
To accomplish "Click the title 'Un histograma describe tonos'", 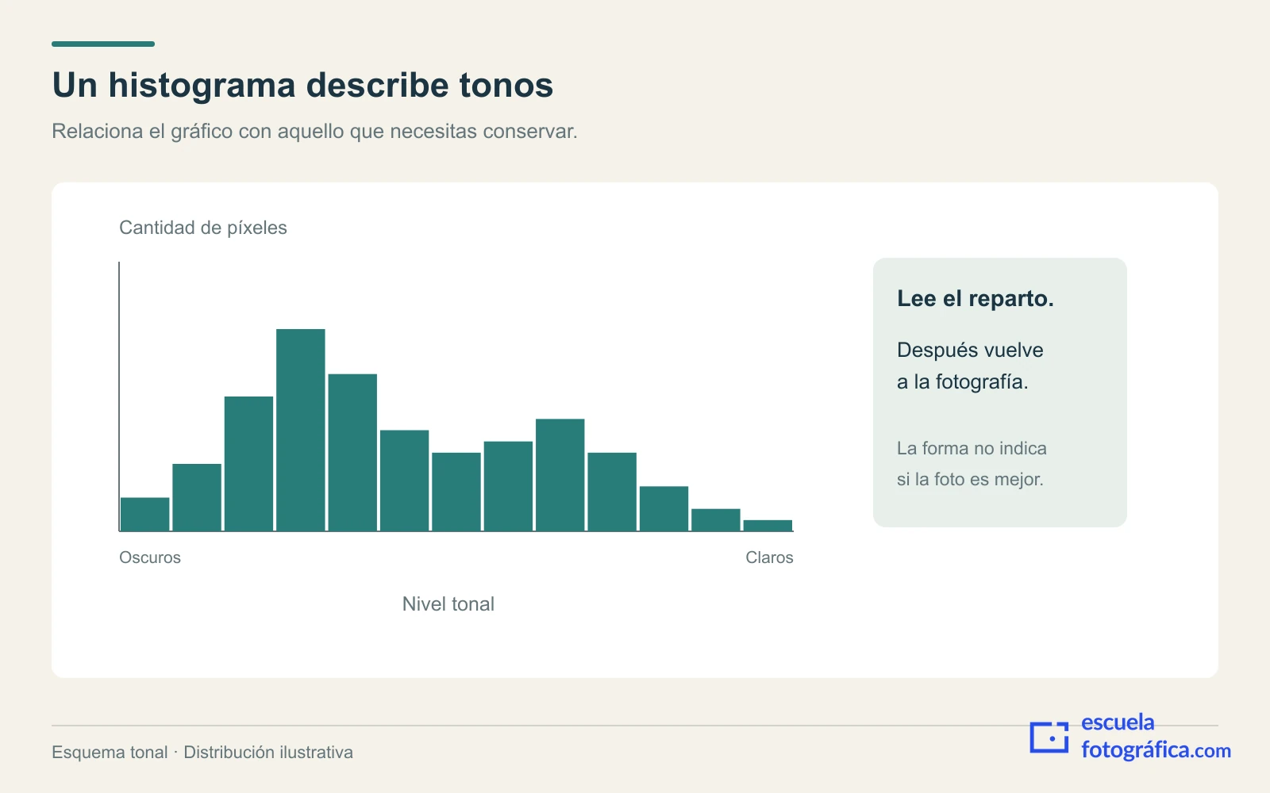I will click(x=302, y=85).
